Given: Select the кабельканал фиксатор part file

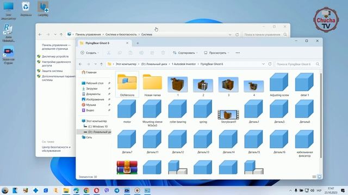Looking at the screenshot, I should click(304, 143).
